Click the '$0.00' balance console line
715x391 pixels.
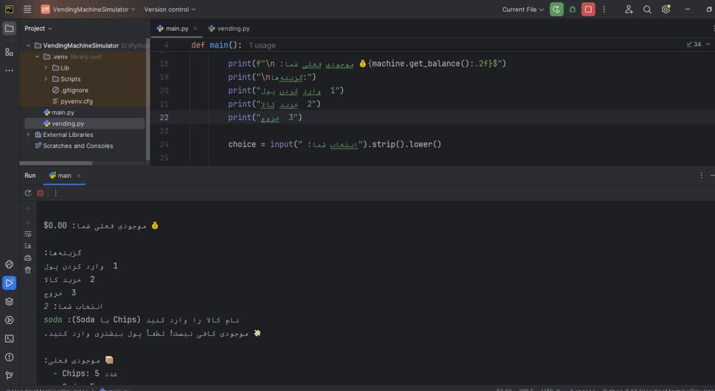click(101, 226)
